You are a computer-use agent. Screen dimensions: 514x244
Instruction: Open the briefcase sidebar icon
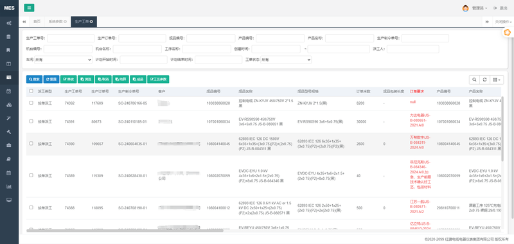pyautogui.click(x=9, y=145)
